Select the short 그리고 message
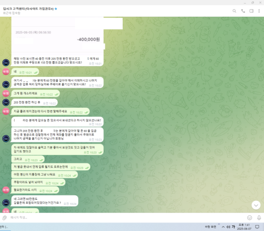264x231 pixels. [x=28, y=159]
